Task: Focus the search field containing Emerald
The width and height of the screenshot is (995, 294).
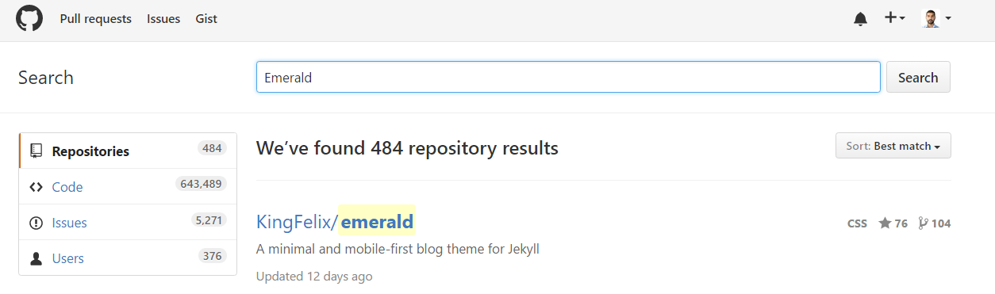Action: click(568, 77)
